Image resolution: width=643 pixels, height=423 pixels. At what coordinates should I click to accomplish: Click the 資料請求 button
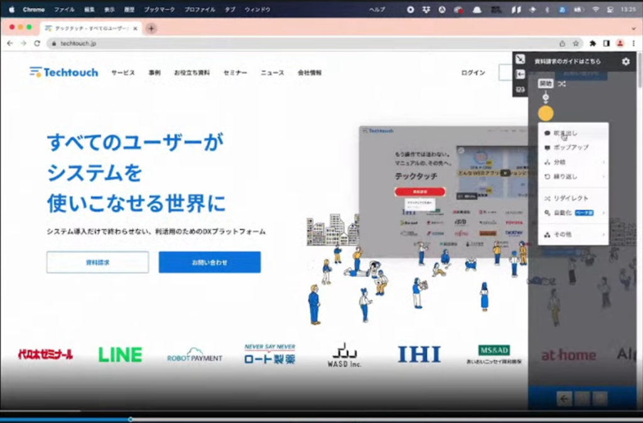click(x=97, y=262)
